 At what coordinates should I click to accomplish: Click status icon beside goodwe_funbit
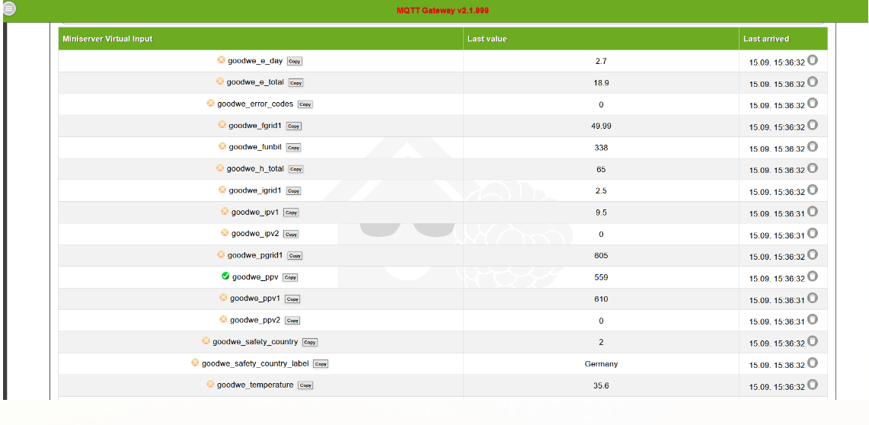click(222, 146)
